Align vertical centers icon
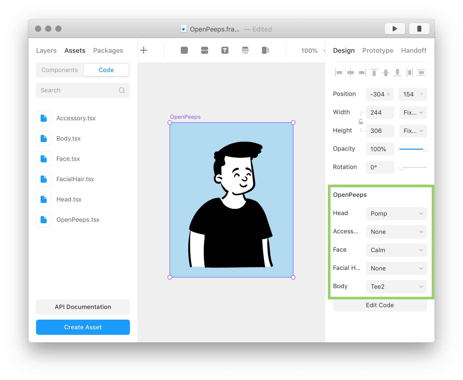 [x=386, y=73]
